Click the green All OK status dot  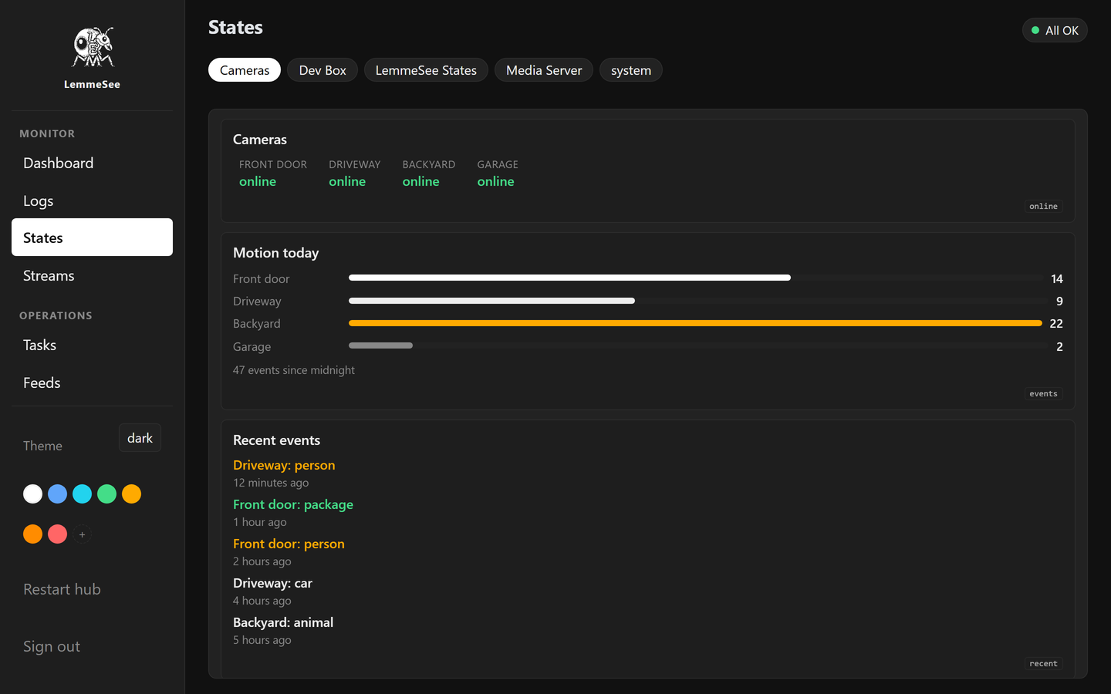1035,30
